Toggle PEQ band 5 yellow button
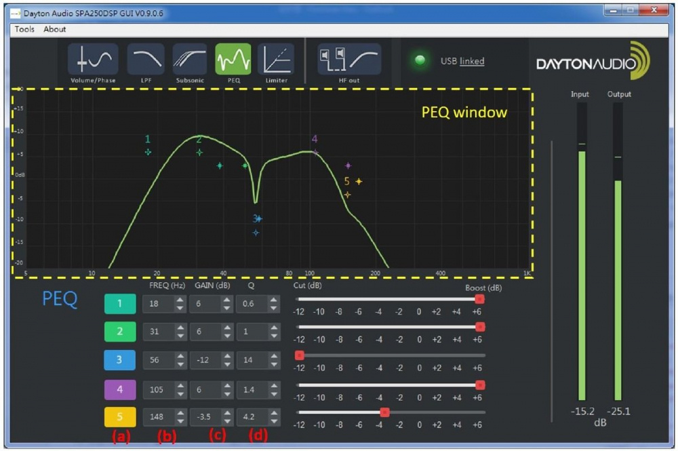This screenshot has height=451, width=678. [119, 416]
